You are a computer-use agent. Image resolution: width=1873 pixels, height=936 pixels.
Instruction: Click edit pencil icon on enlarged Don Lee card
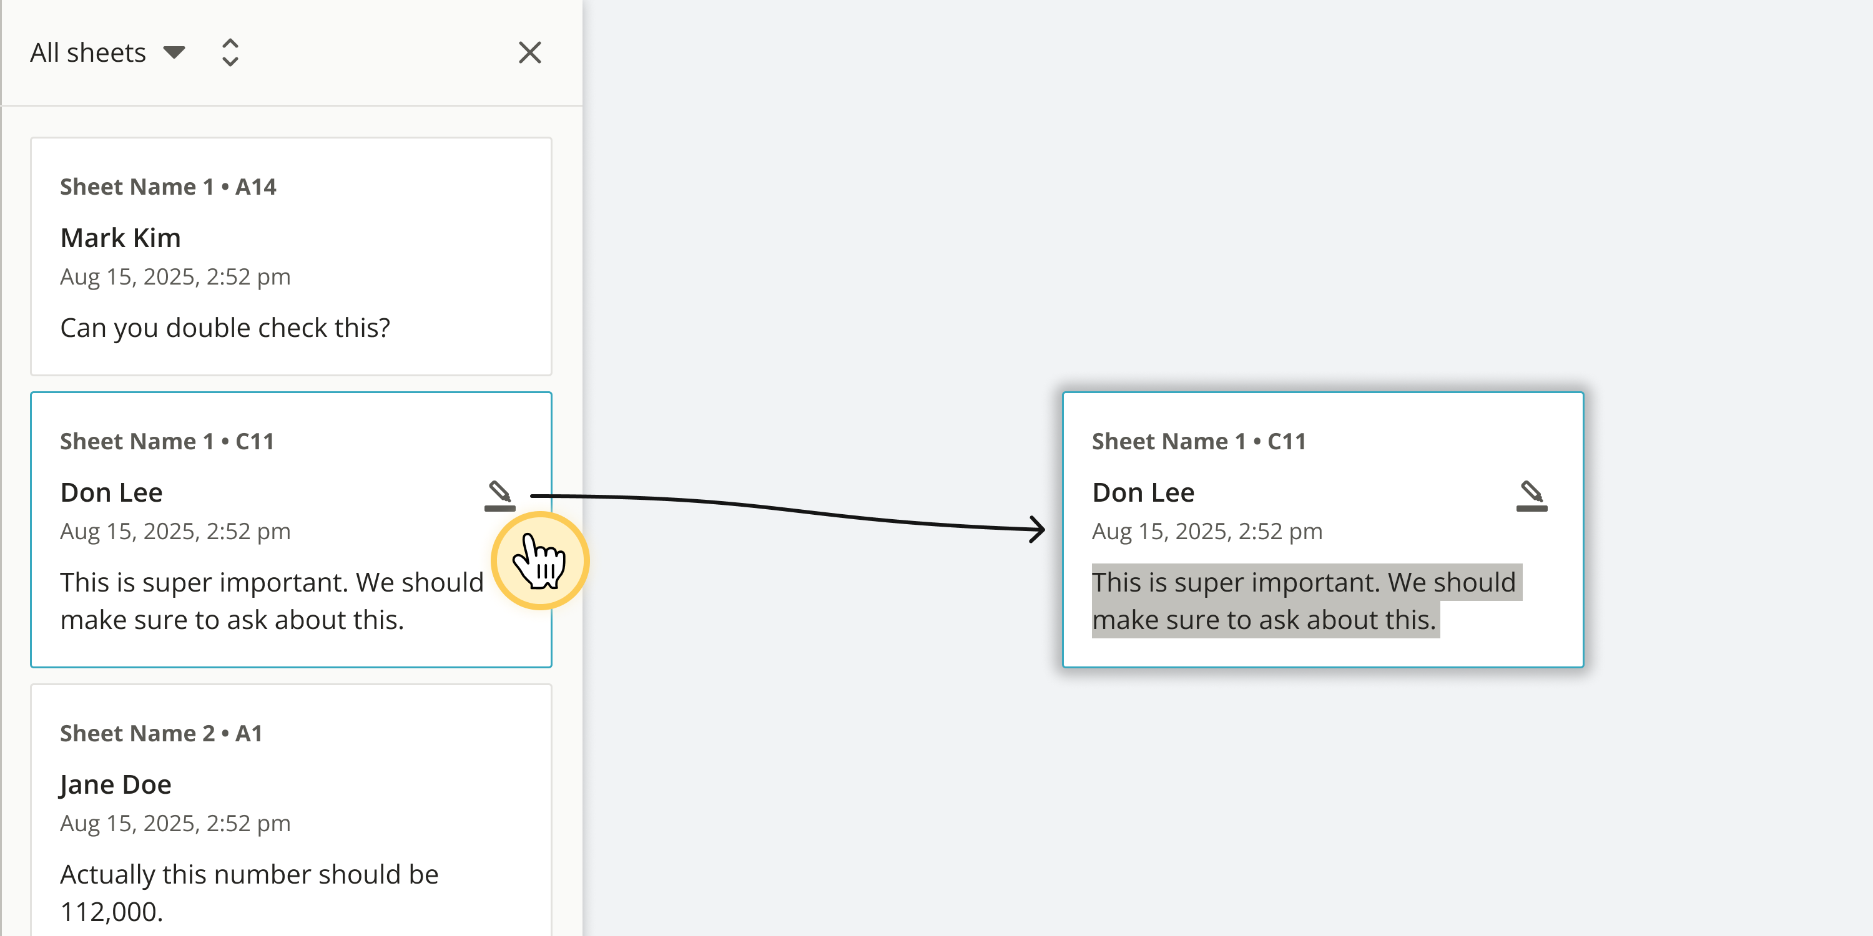point(1531,495)
